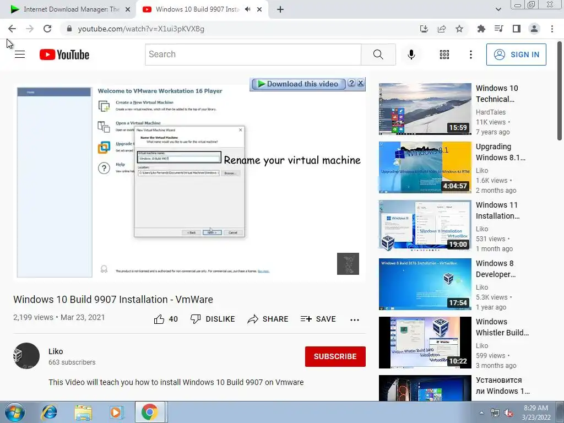Start voice search with microphone icon
The width and height of the screenshot is (564, 423).
(411, 55)
